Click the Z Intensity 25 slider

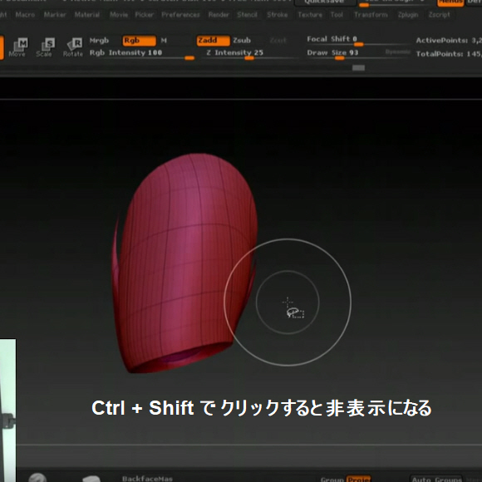pyautogui.click(x=249, y=53)
